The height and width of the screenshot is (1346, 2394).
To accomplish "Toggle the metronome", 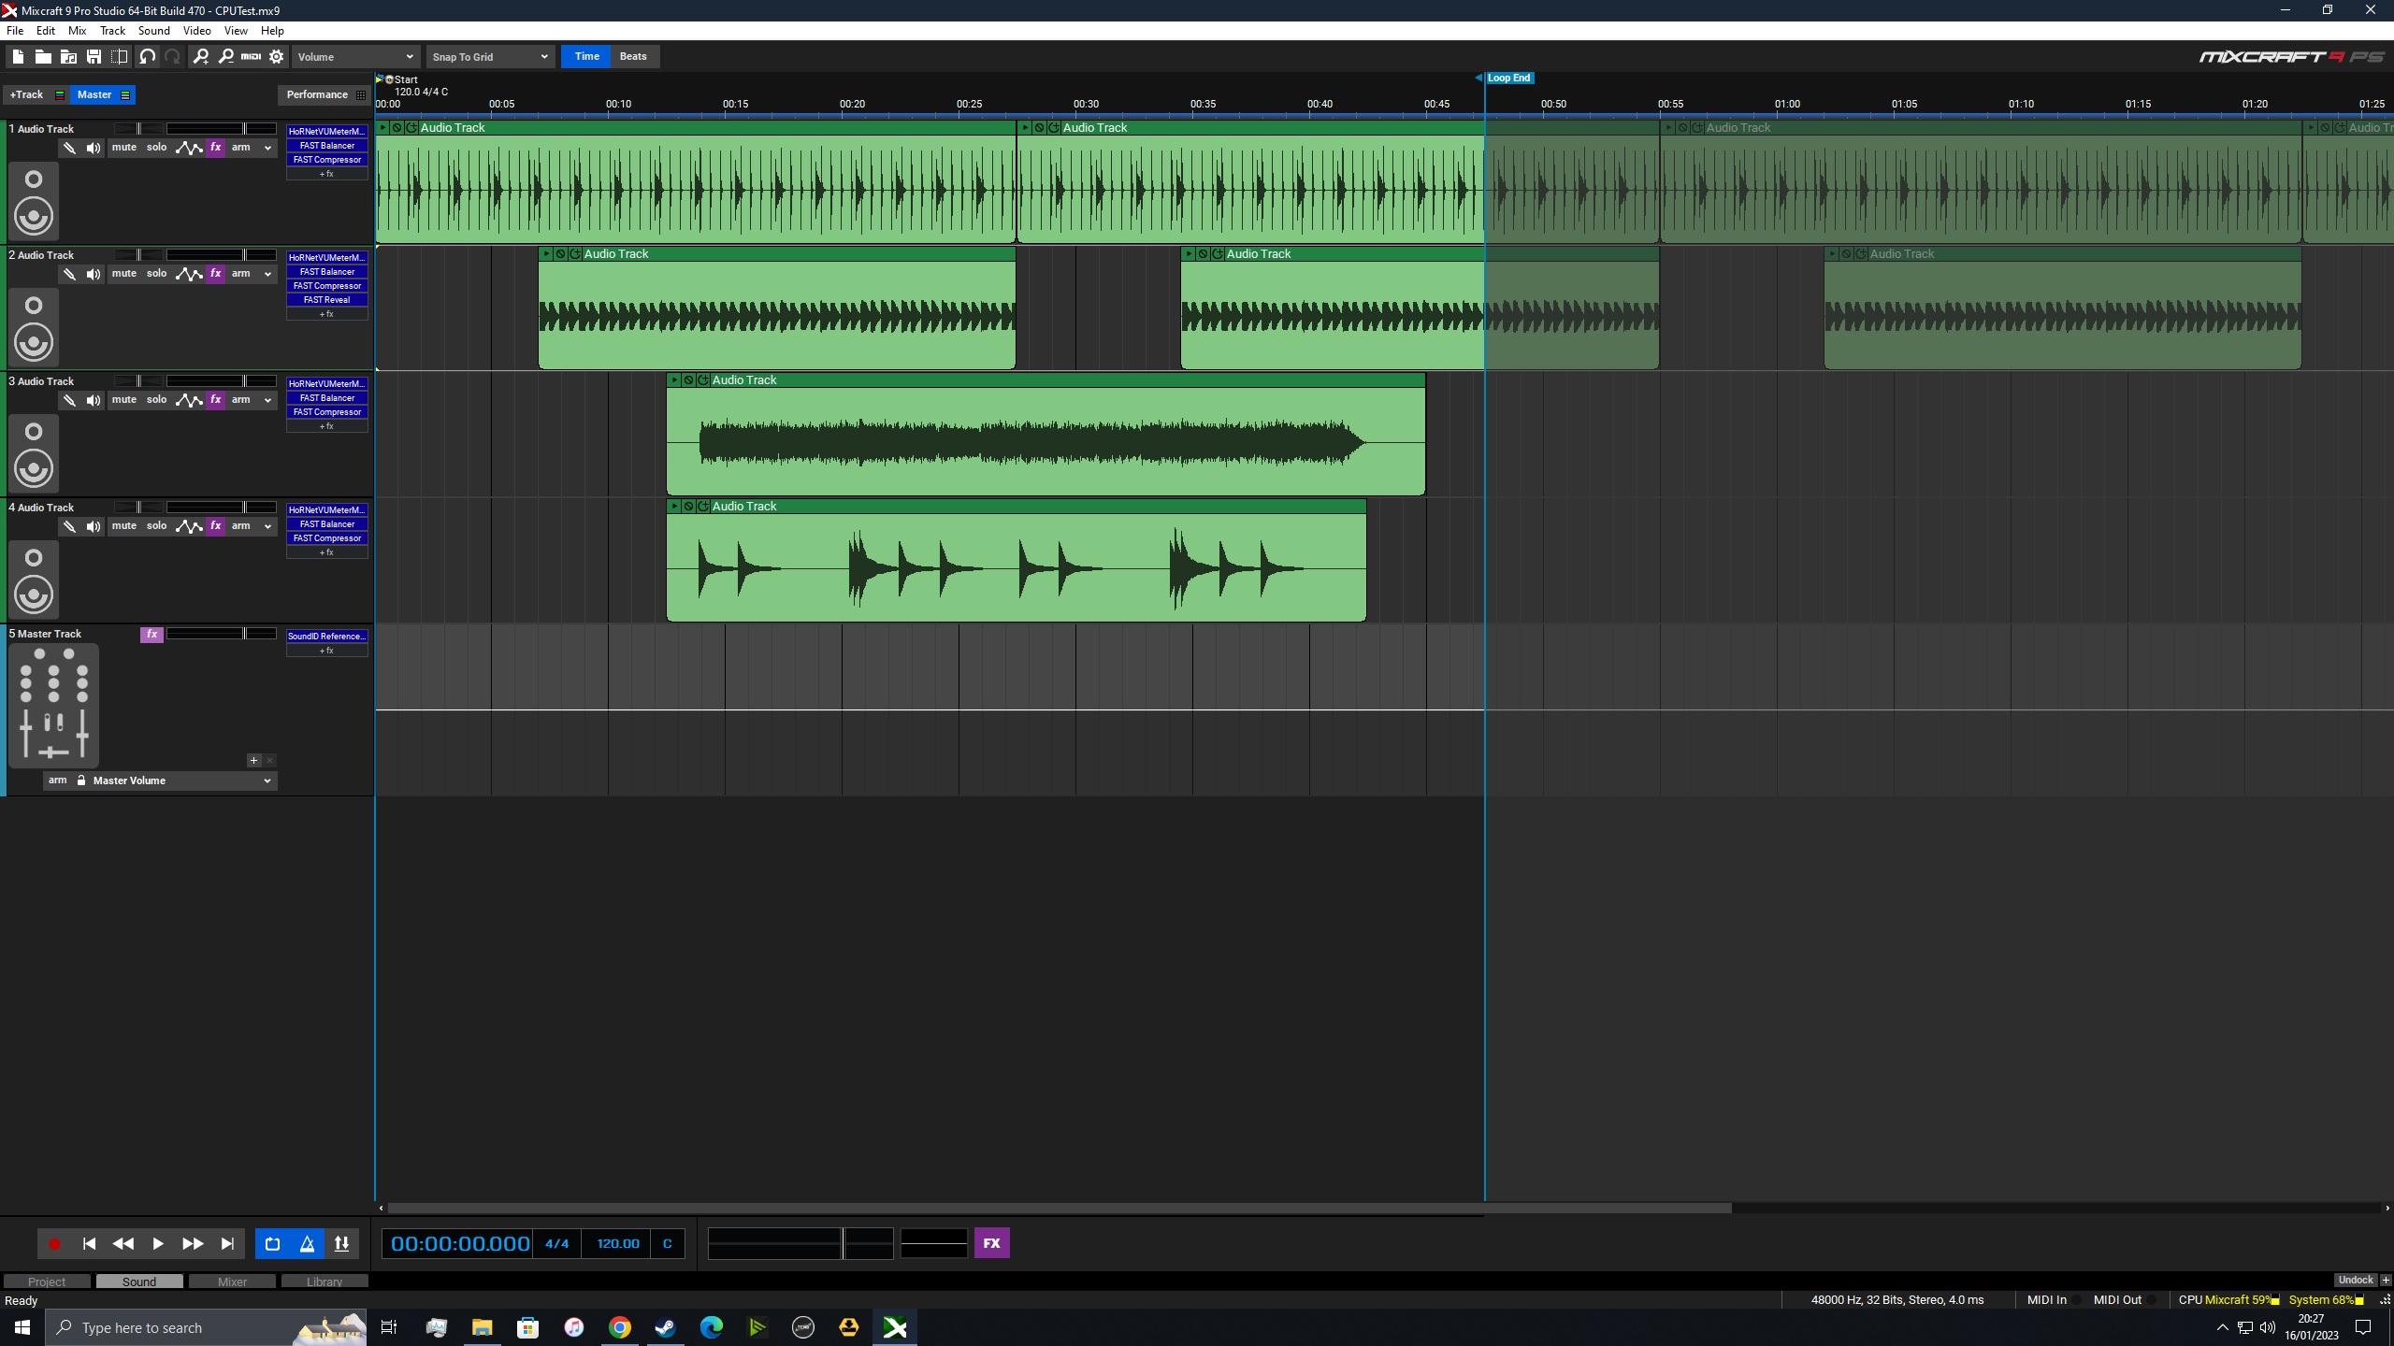I will click(x=307, y=1244).
